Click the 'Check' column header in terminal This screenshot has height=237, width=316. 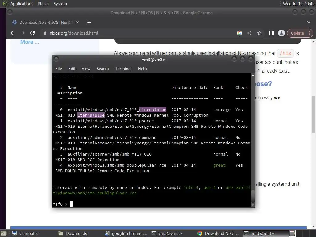coord(241,87)
